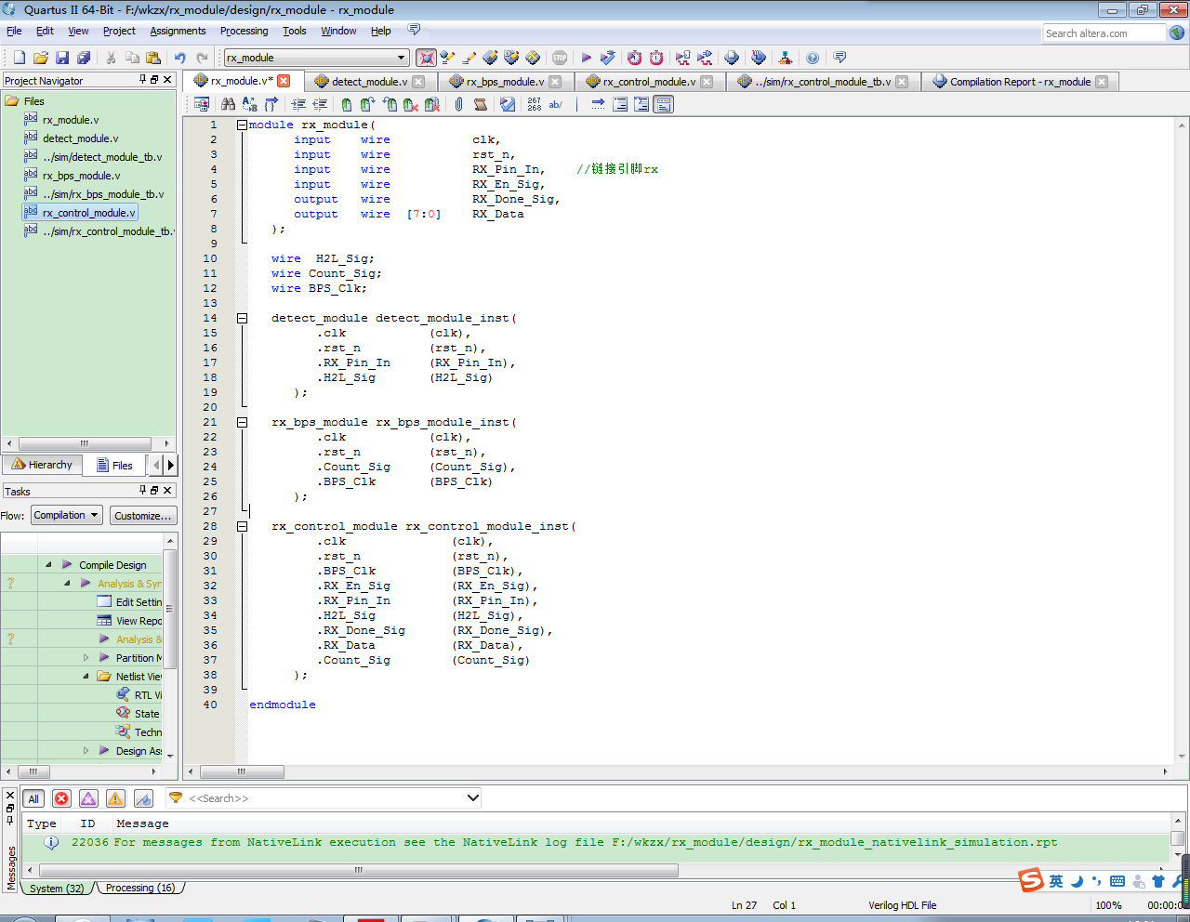This screenshot has height=922, width=1190.
Task: Collapse the rx_bps_module instantiation code block
Action: 242,422
